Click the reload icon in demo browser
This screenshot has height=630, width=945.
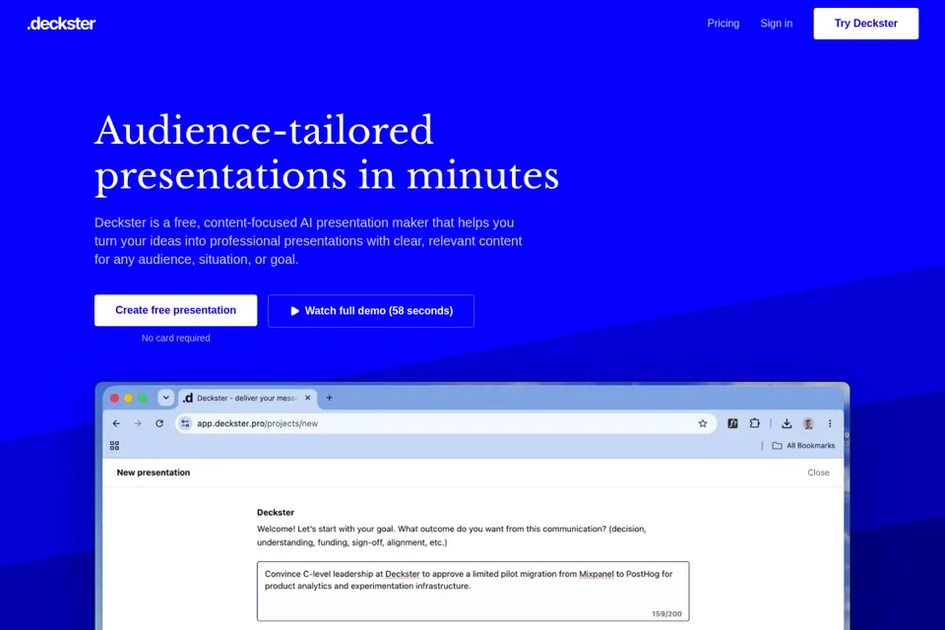point(159,424)
